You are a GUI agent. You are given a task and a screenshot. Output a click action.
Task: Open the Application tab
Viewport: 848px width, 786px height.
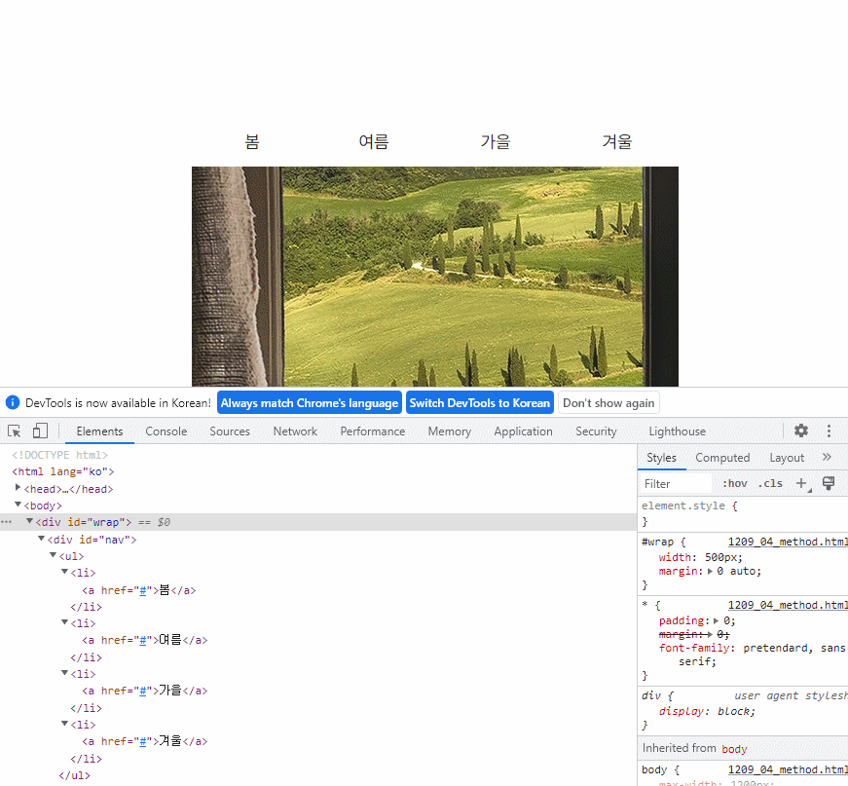(523, 431)
